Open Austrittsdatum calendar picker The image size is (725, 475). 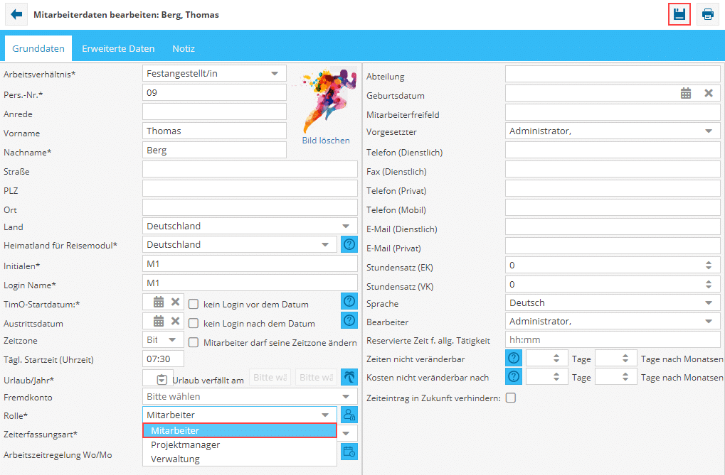[x=159, y=321]
